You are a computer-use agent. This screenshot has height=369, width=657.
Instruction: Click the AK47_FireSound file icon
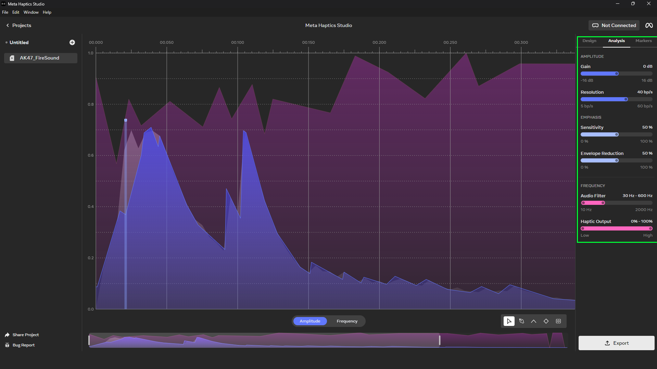12,58
